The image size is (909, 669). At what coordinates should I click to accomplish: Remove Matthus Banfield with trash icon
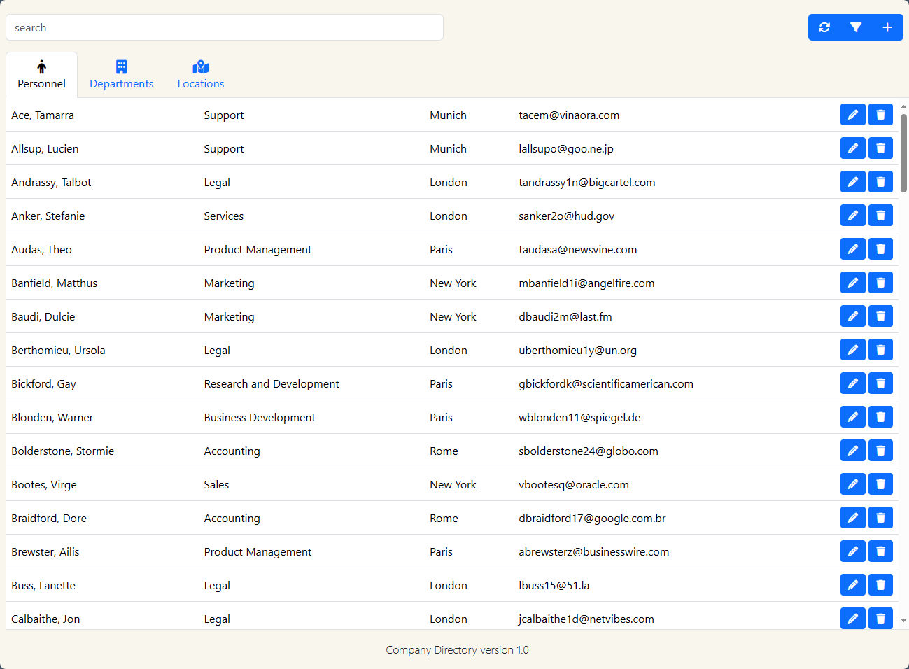click(880, 283)
